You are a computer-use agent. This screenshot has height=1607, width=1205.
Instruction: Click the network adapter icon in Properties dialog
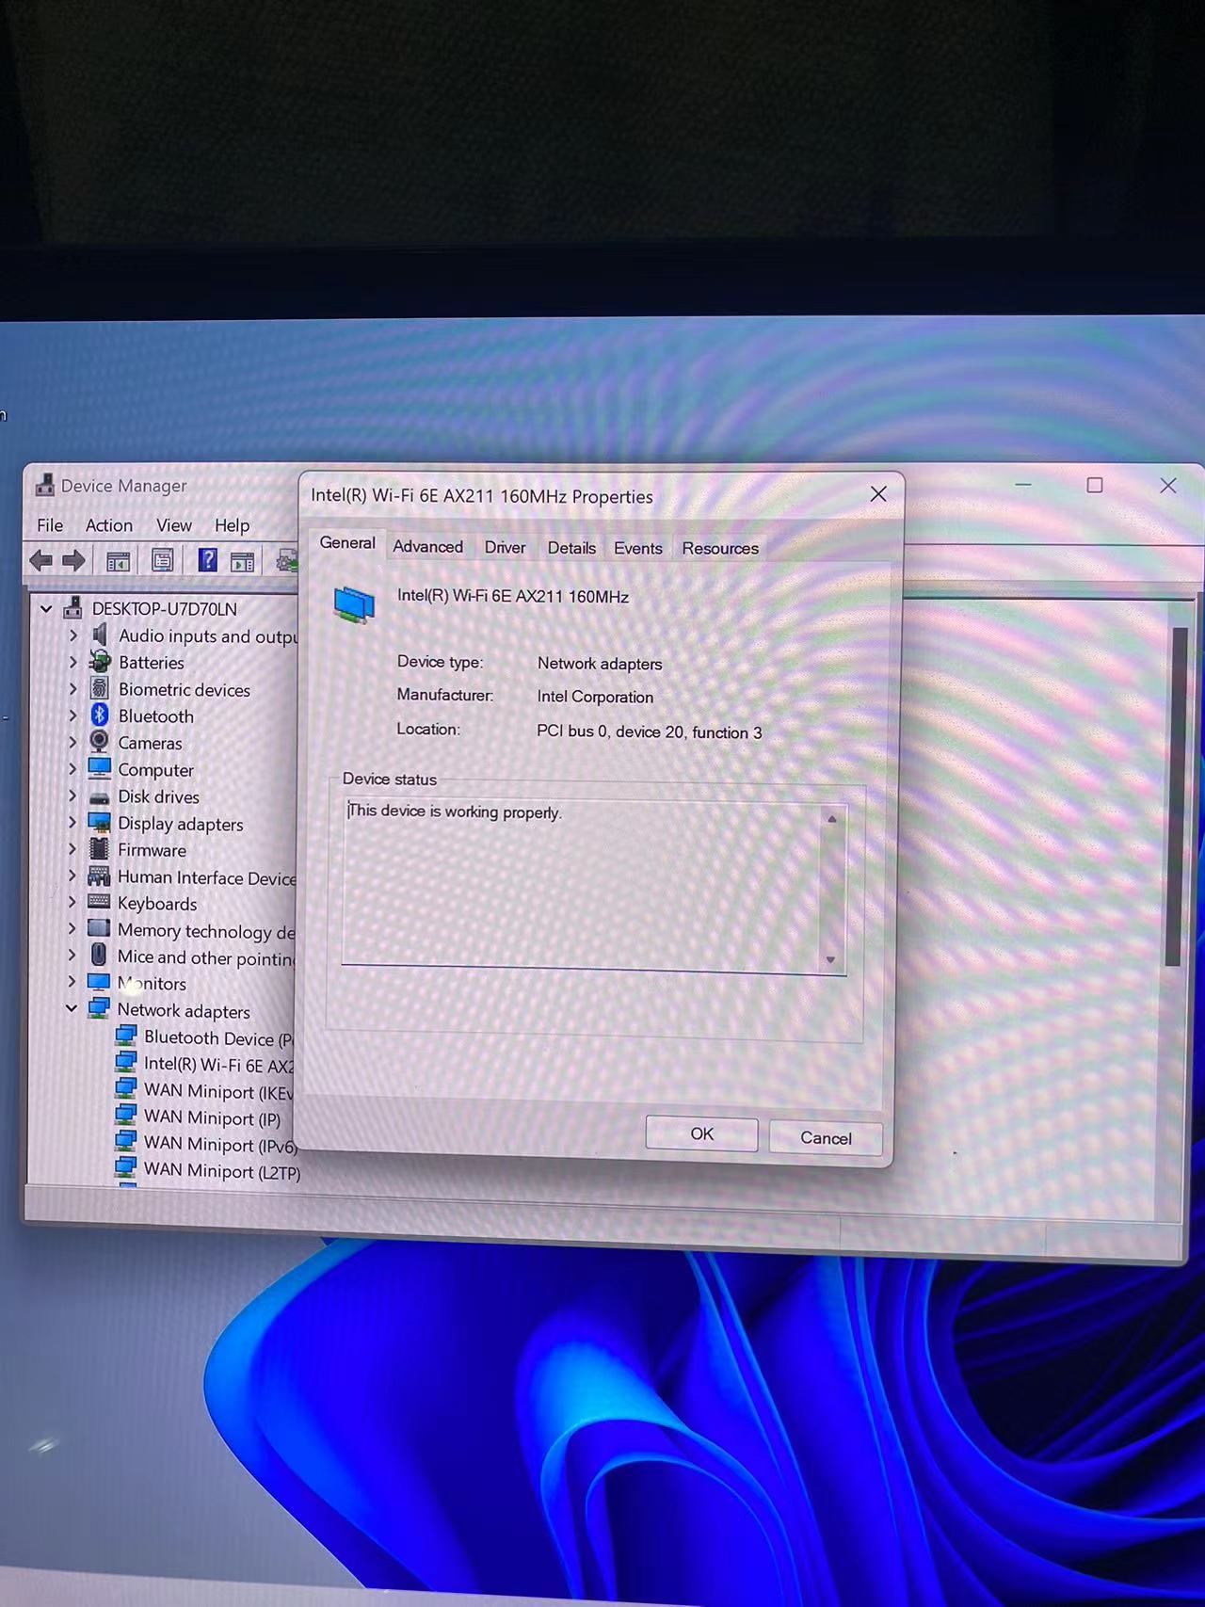tap(354, 603)
